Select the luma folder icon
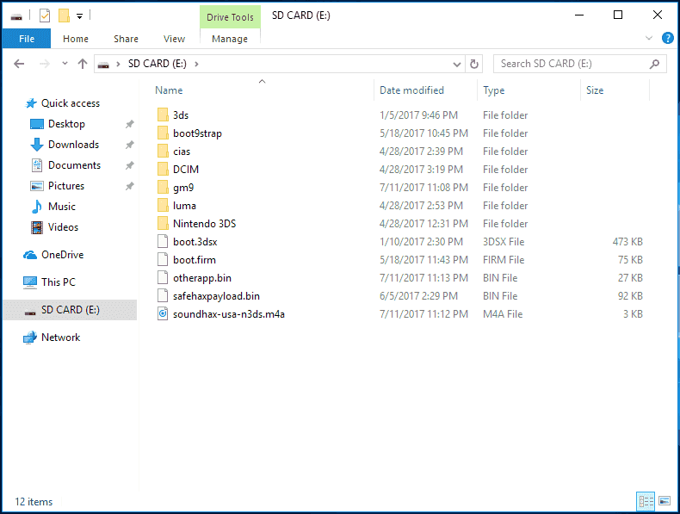The height and width of the screenshot is (514, 680). [x=163, y=206]
